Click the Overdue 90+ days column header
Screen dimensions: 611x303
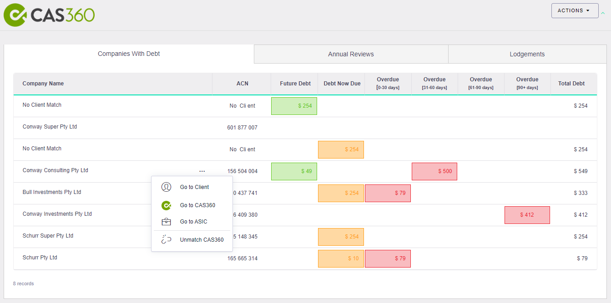click(x=527, y=84)
